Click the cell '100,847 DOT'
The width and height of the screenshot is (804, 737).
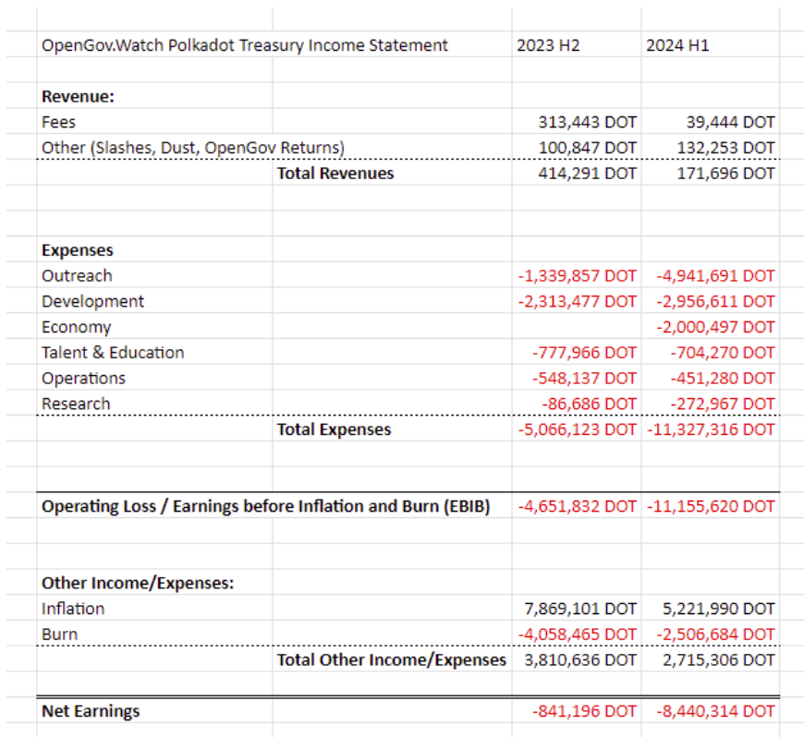pos(587,148)
